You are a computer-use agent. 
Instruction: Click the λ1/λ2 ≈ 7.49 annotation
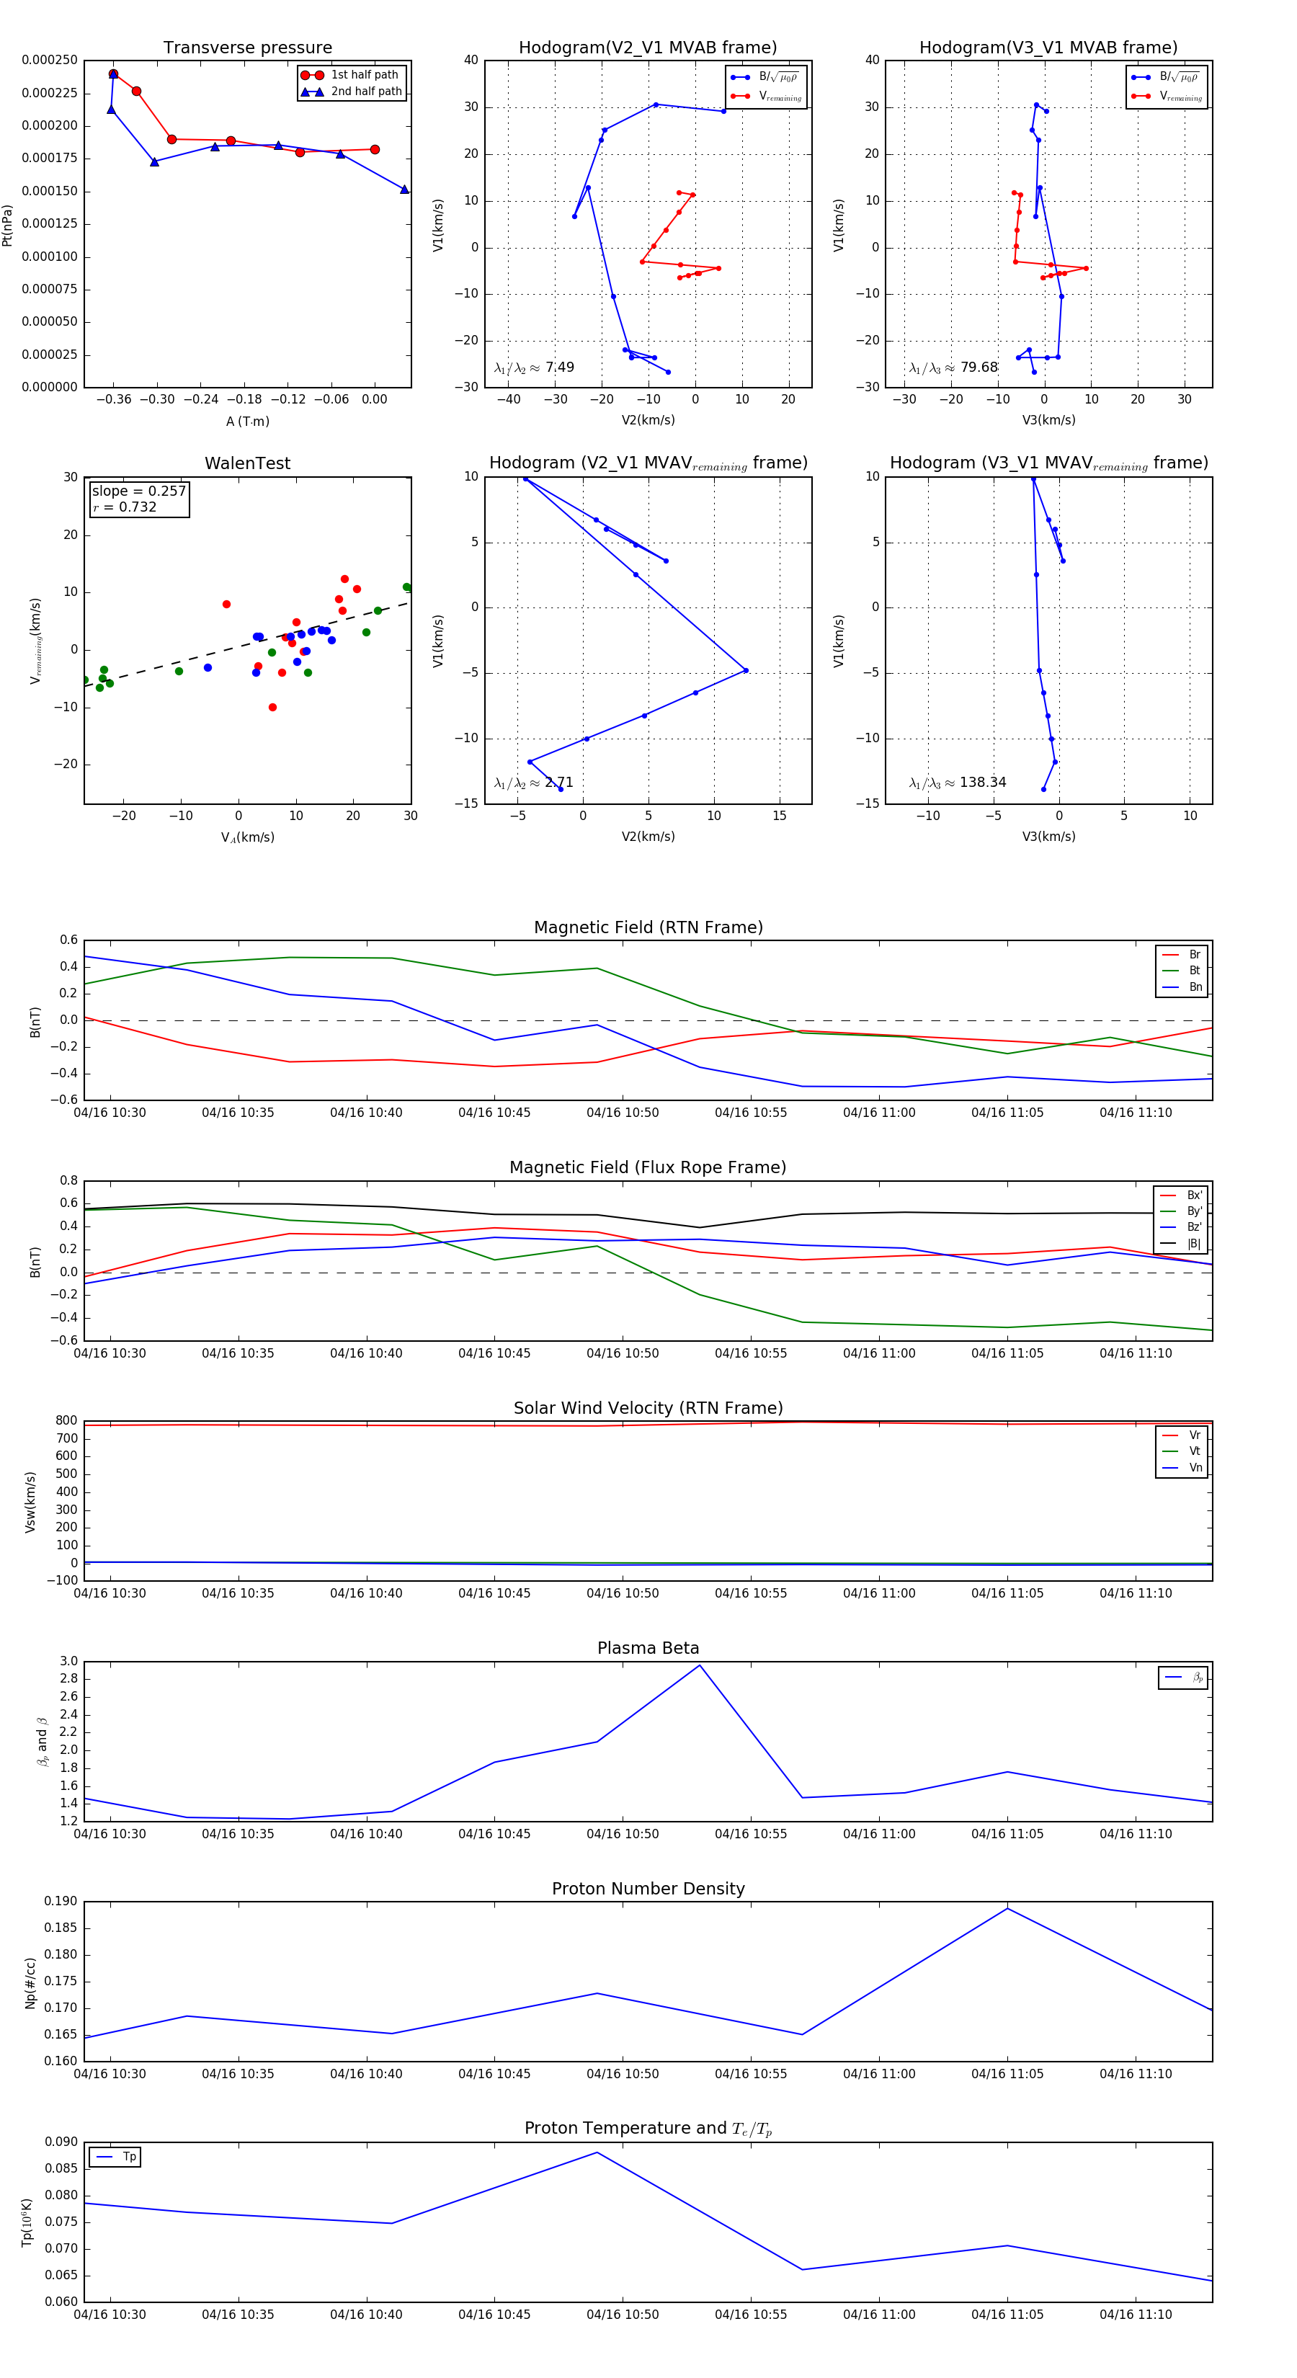533,368
